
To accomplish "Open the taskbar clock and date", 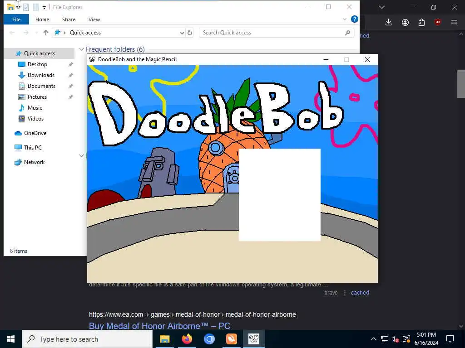I will pos(426,339).
